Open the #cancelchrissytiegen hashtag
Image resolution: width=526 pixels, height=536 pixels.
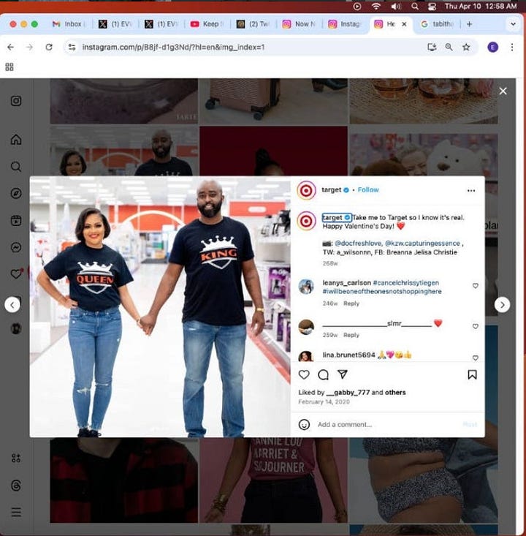click(x=405, y=283)
